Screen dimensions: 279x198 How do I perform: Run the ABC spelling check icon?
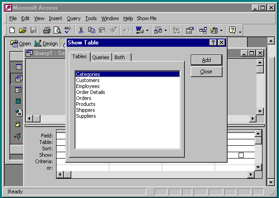point(68,30)
